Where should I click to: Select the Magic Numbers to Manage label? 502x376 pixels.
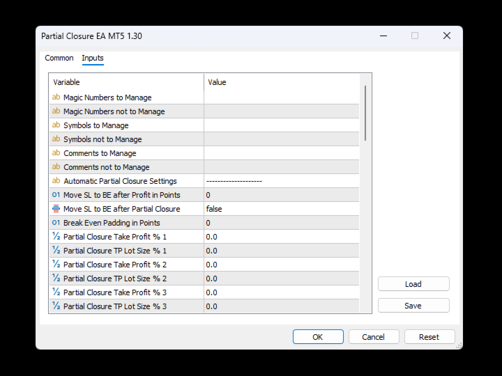pos(107,97)
